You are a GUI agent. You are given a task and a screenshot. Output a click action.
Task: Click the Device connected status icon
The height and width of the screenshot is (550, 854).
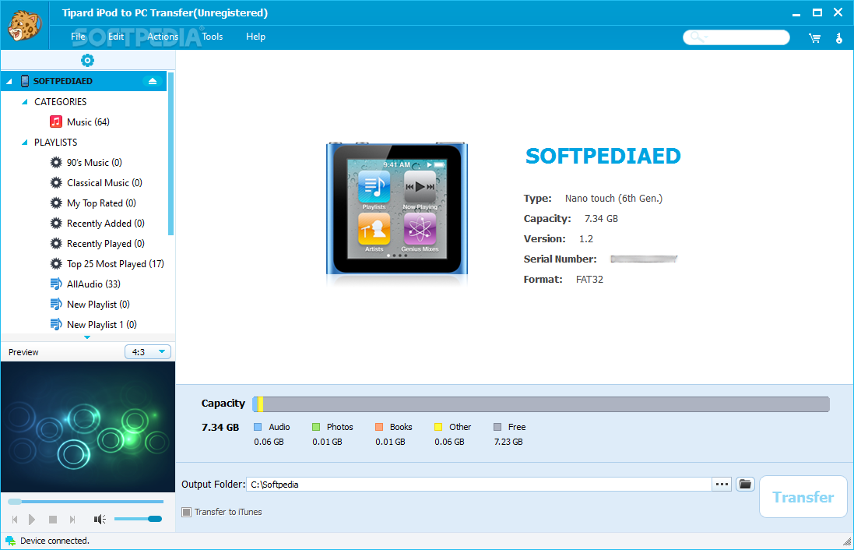coord(10,541)
